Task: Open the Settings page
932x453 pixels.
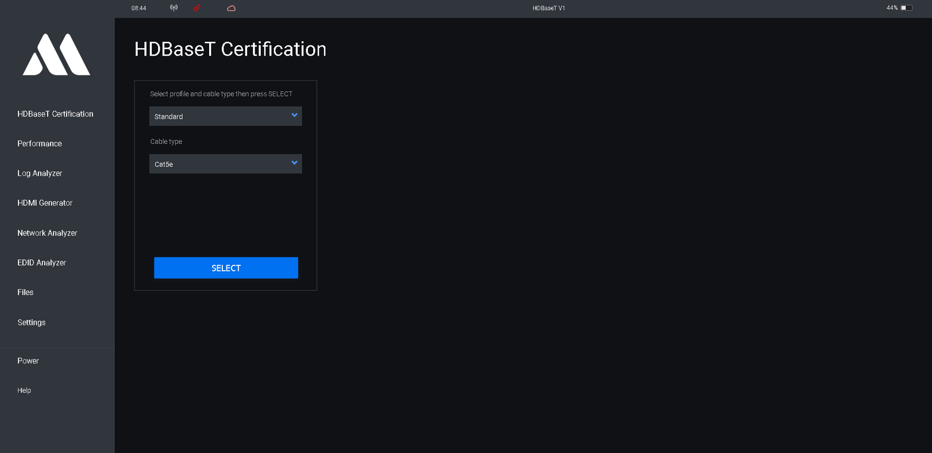Action: coord(32,323)
